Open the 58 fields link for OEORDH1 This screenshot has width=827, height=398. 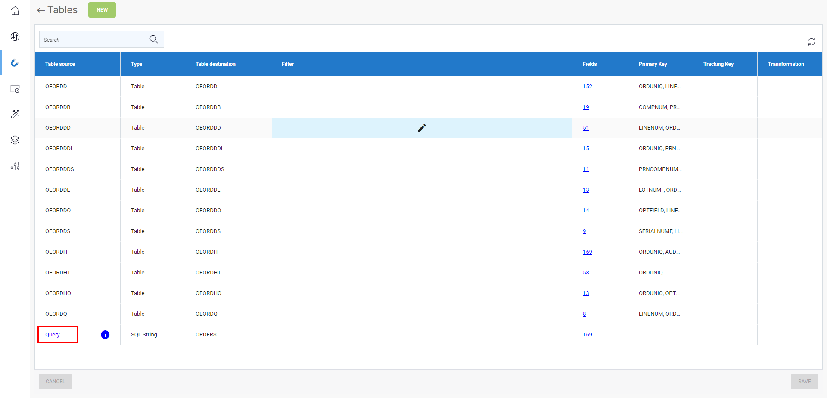pyautogui.click(x=586, y=273)
